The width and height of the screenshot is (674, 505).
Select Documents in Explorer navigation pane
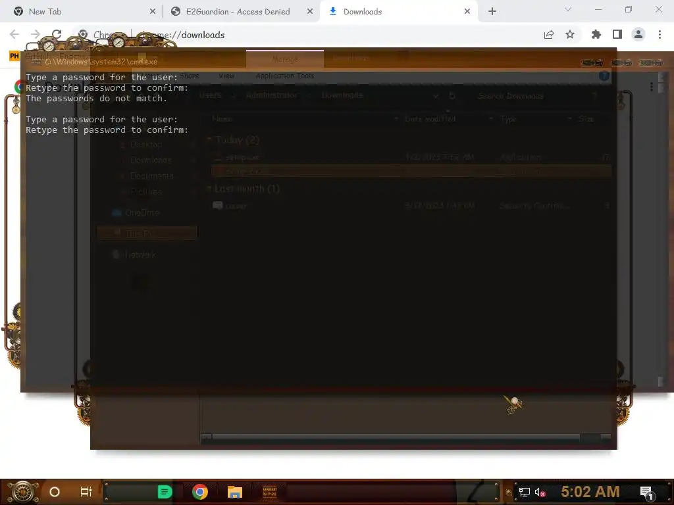point(152,176)
